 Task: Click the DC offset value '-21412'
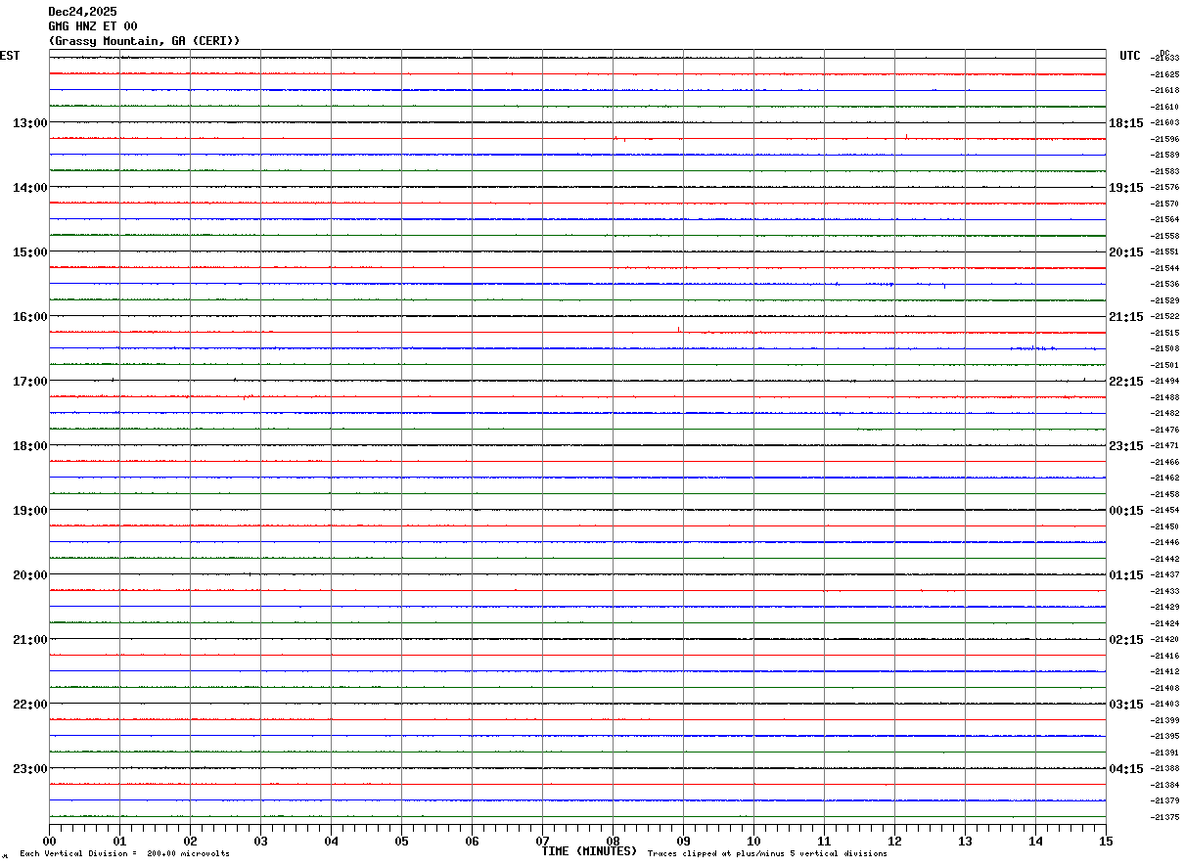pos(1165,672)
